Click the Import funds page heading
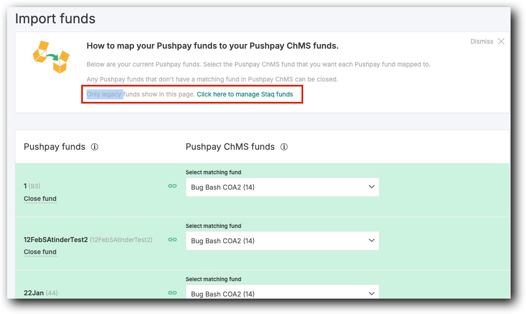The width and height of the screenshot is (526, 314). (x=55, y=19)
